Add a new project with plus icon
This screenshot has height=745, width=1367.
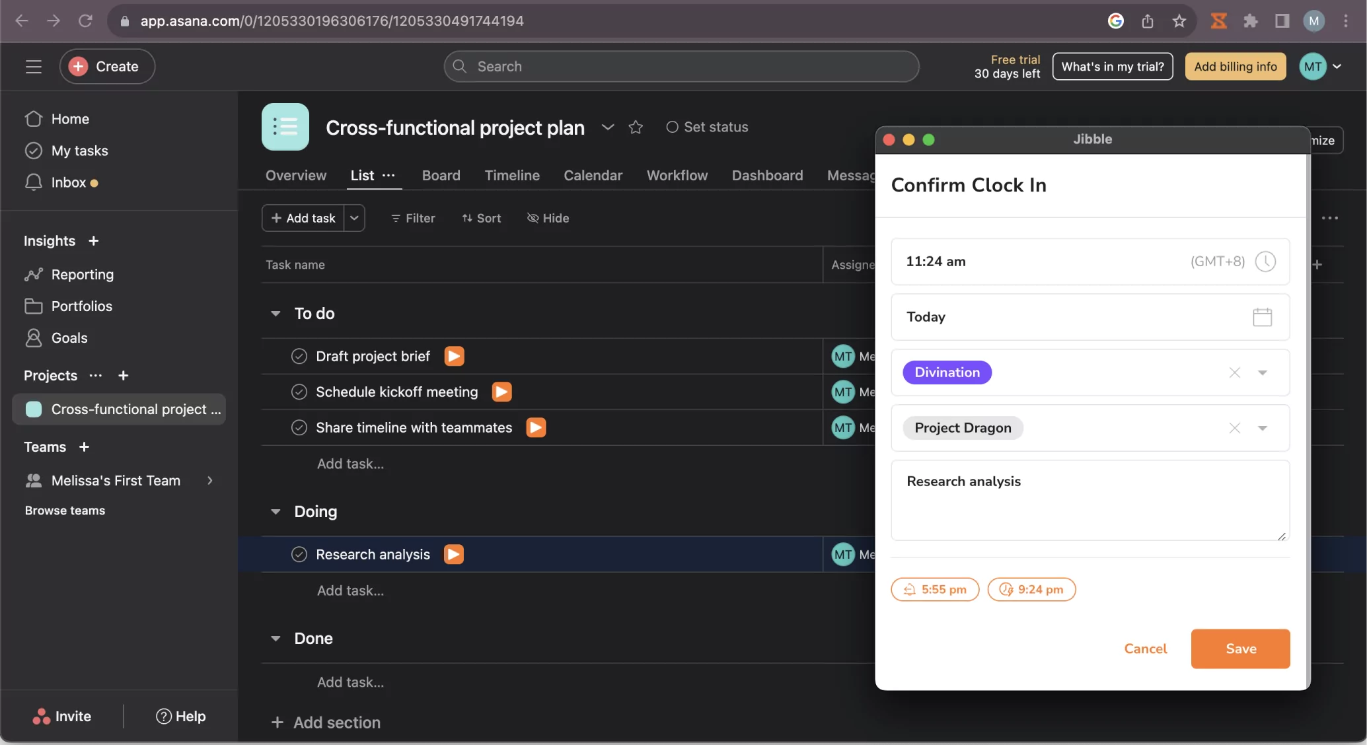[x=123, y=375]
